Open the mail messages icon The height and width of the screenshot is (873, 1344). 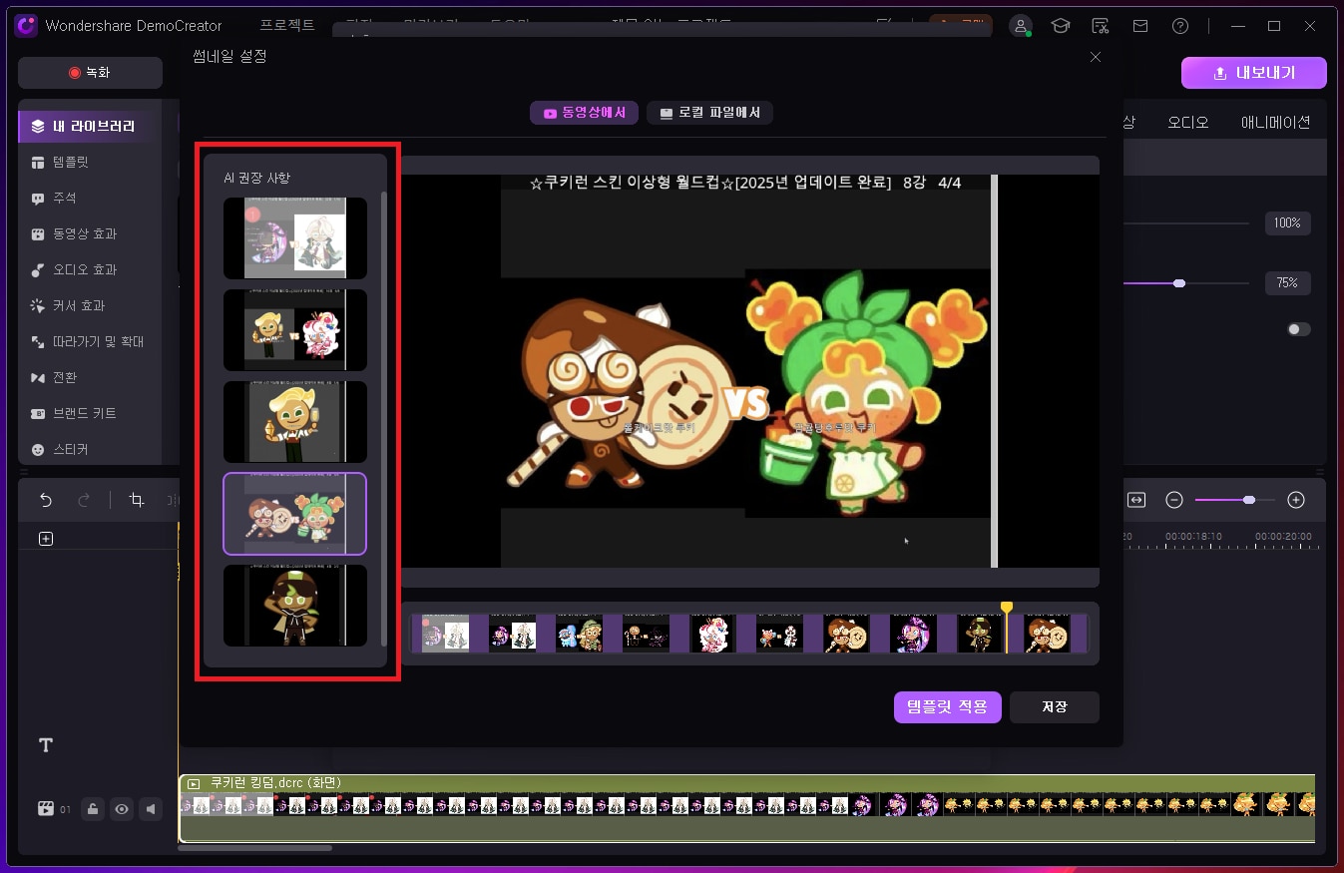pyautogui.click(x=1140, y=26)
